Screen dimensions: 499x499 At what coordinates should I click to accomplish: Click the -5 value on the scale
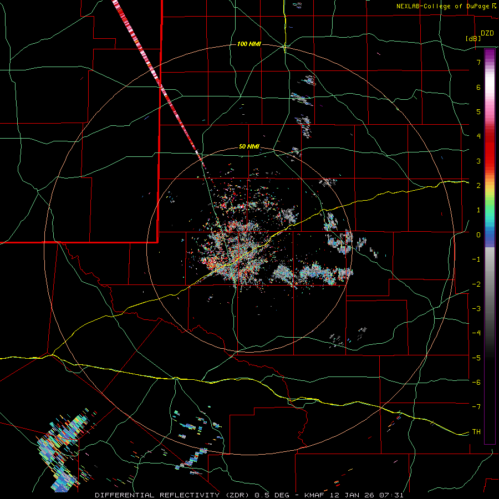click(x=476, y=358)
